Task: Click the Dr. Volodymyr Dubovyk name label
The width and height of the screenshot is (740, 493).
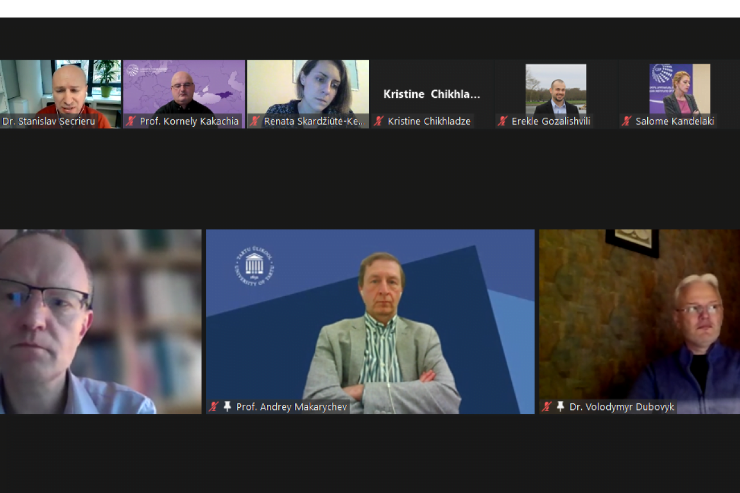Action: [x=622, y=407]
